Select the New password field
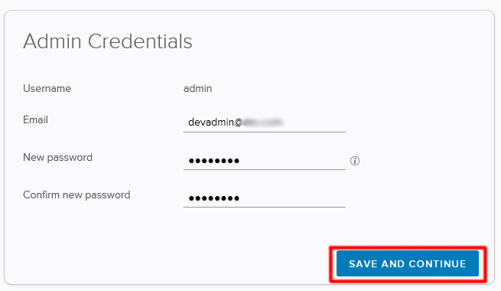This screenshot has width=501, height=291. [265, 160]
